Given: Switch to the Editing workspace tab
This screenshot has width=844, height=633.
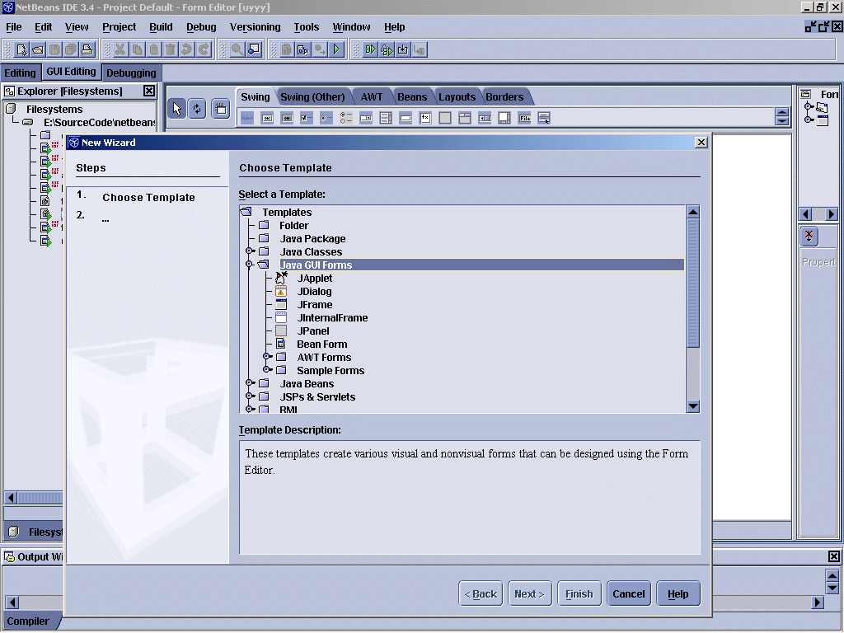Looking at the screenshot, I should (x=20, y=73).
